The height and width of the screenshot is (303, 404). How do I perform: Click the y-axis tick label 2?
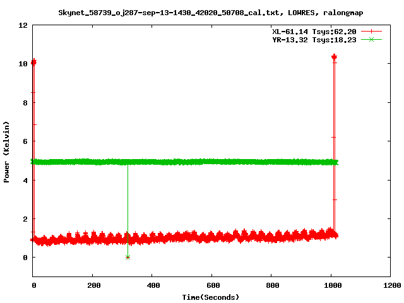(25, 219)
